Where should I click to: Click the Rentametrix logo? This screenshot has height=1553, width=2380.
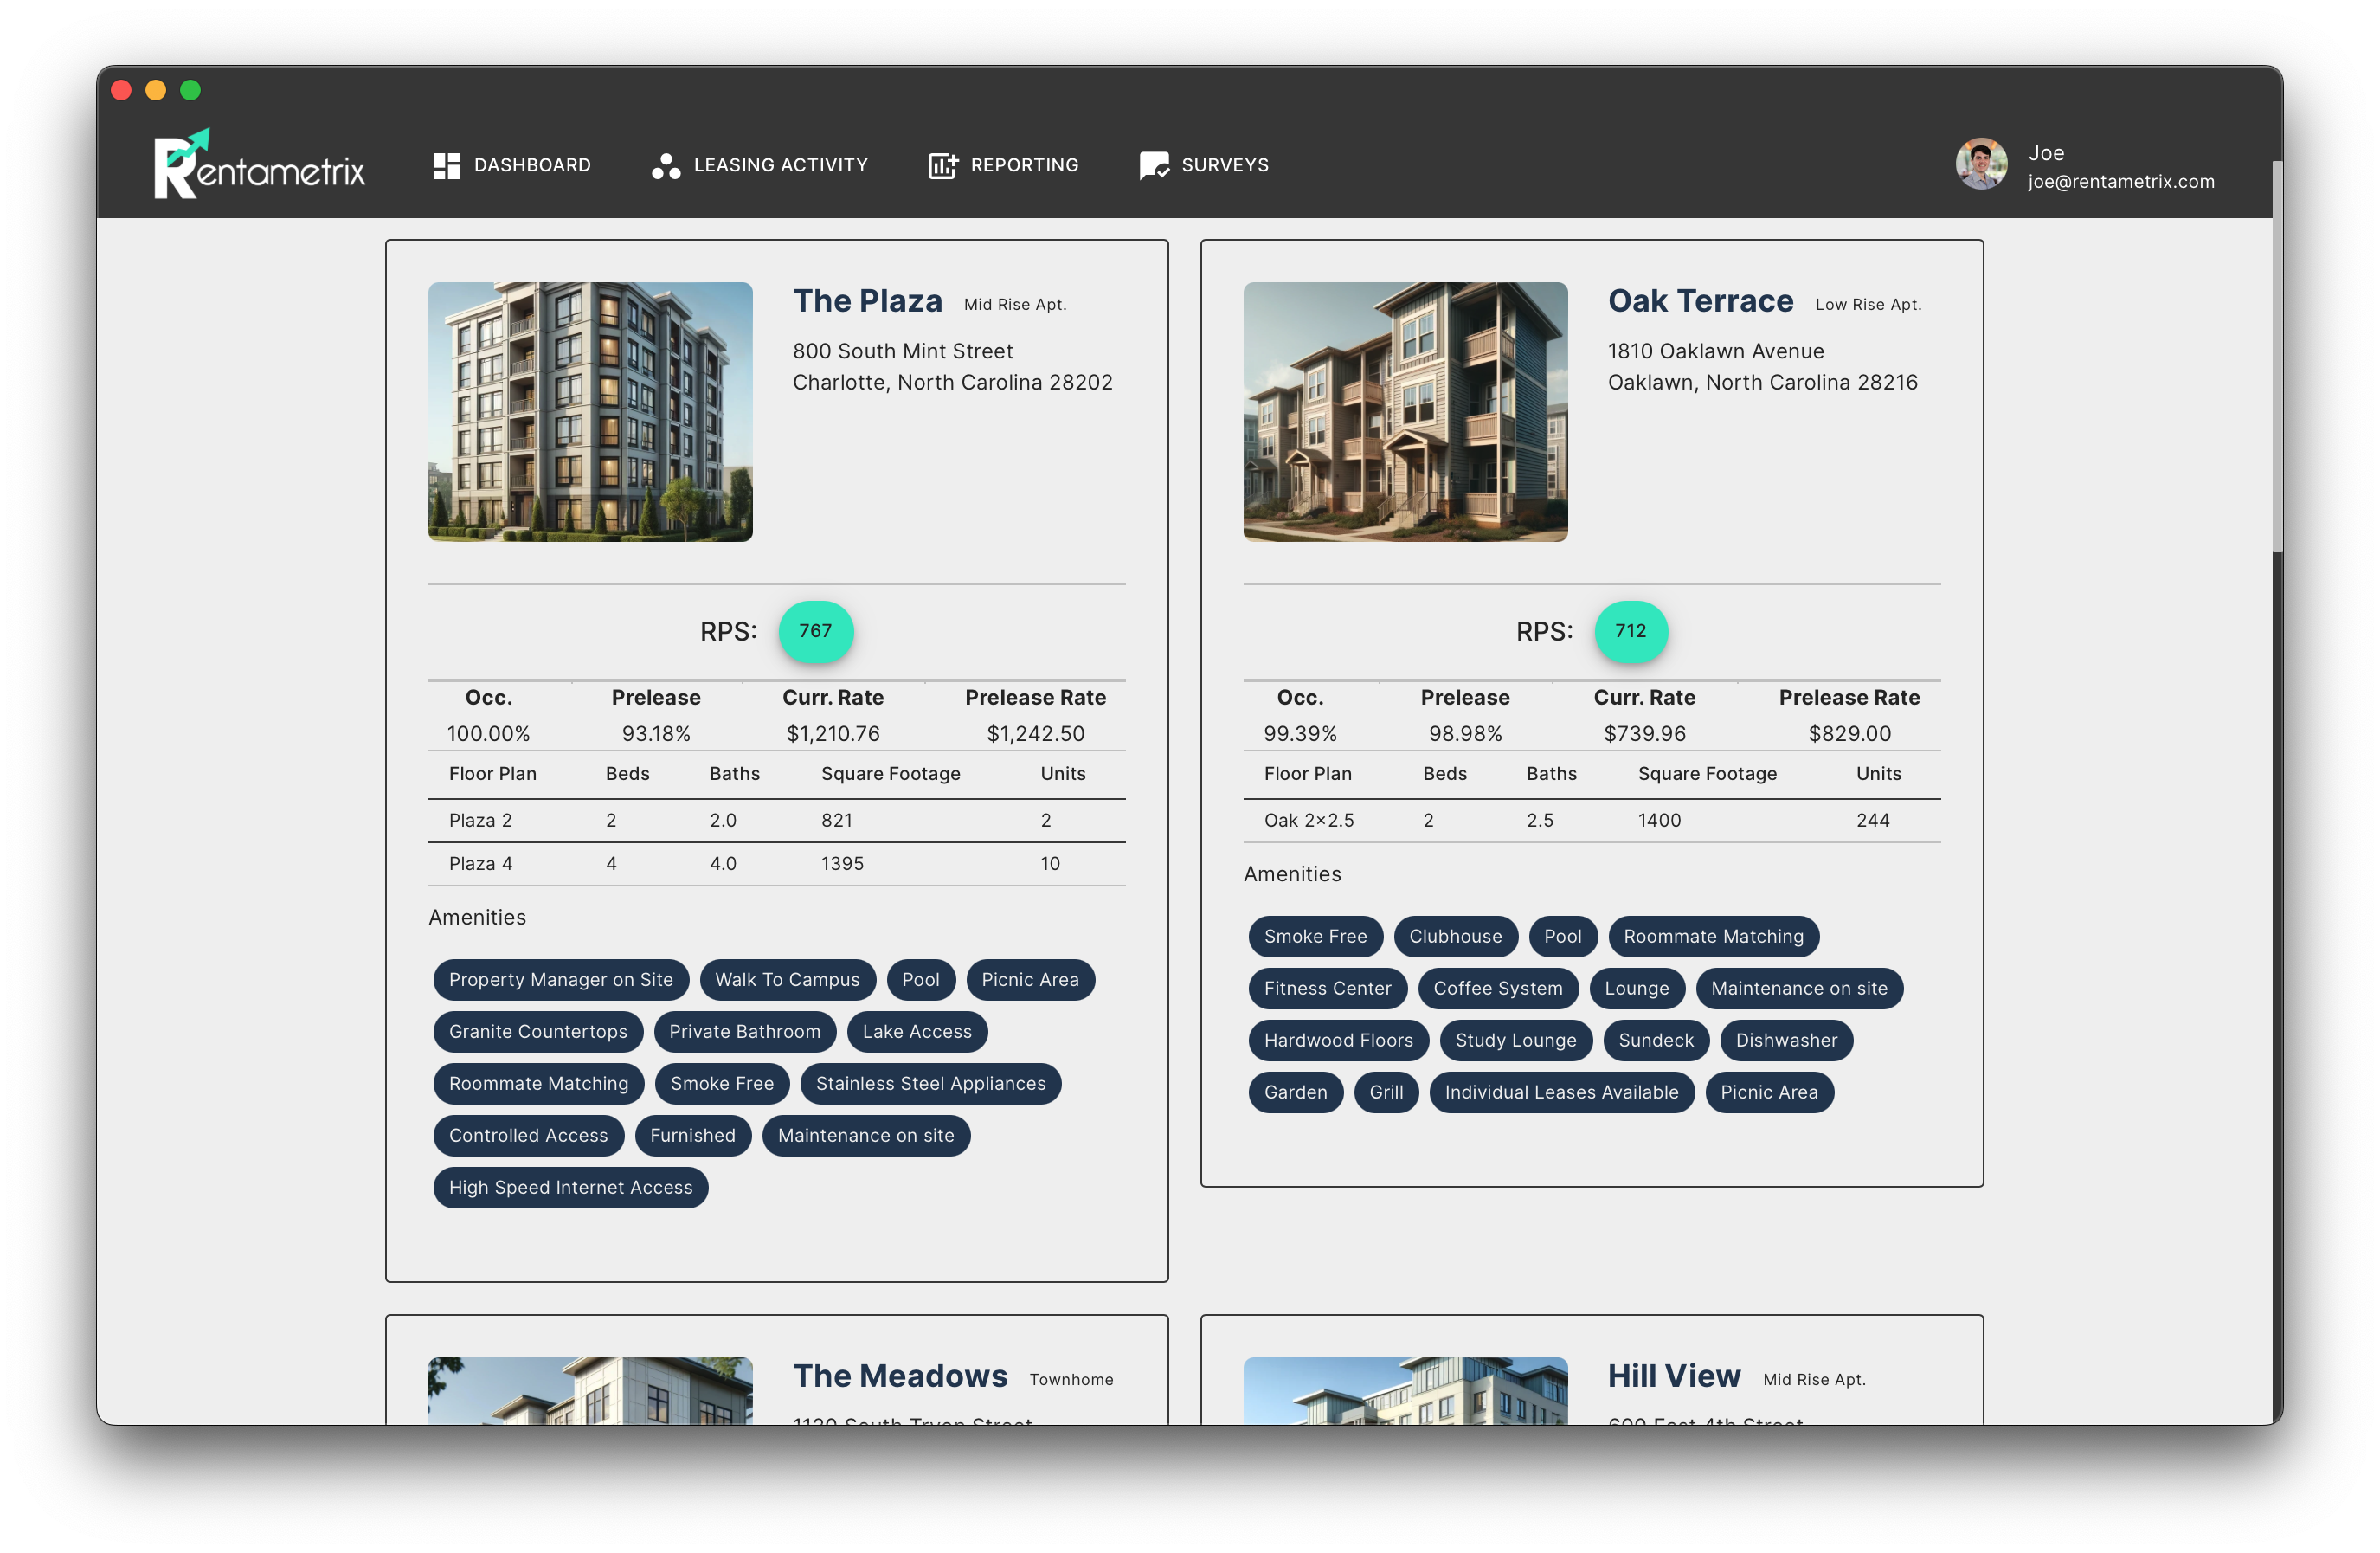click(x=259, y=165)
